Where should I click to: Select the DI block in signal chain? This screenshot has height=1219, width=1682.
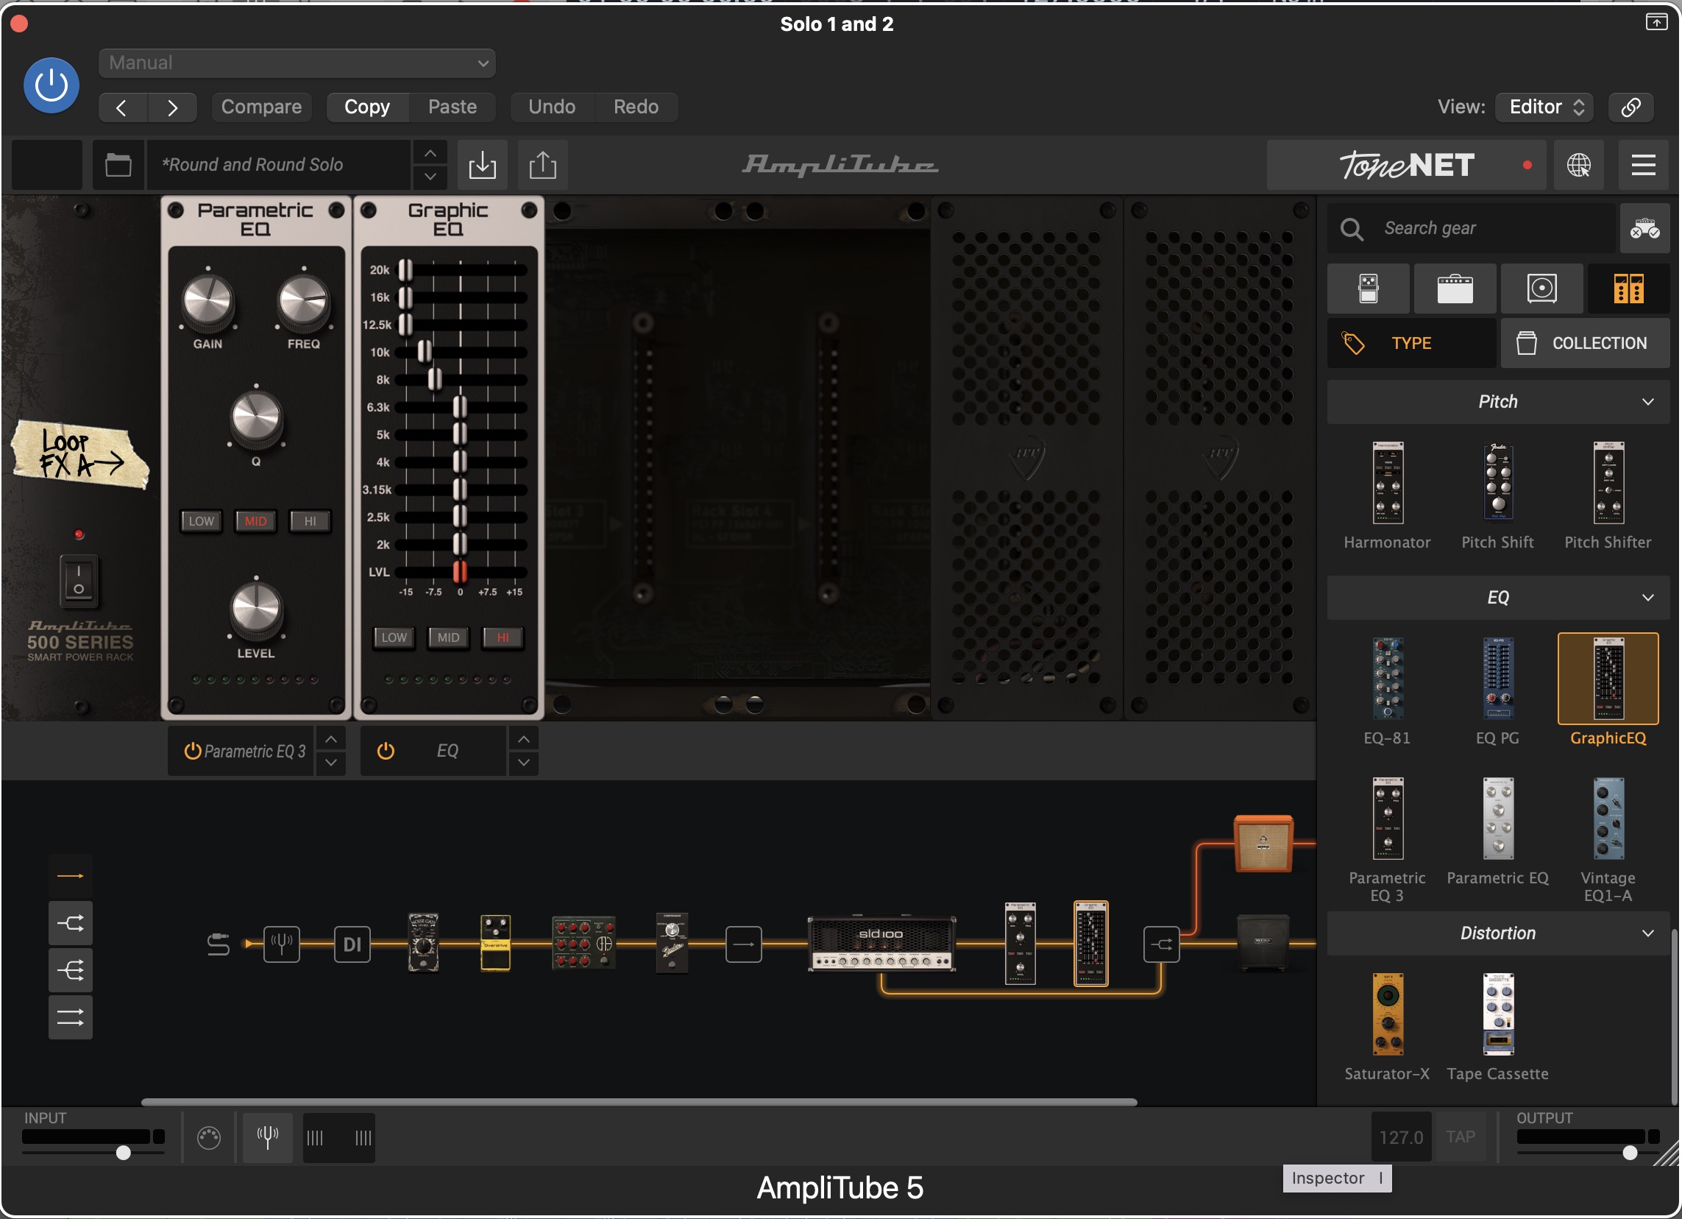point(352,944)
